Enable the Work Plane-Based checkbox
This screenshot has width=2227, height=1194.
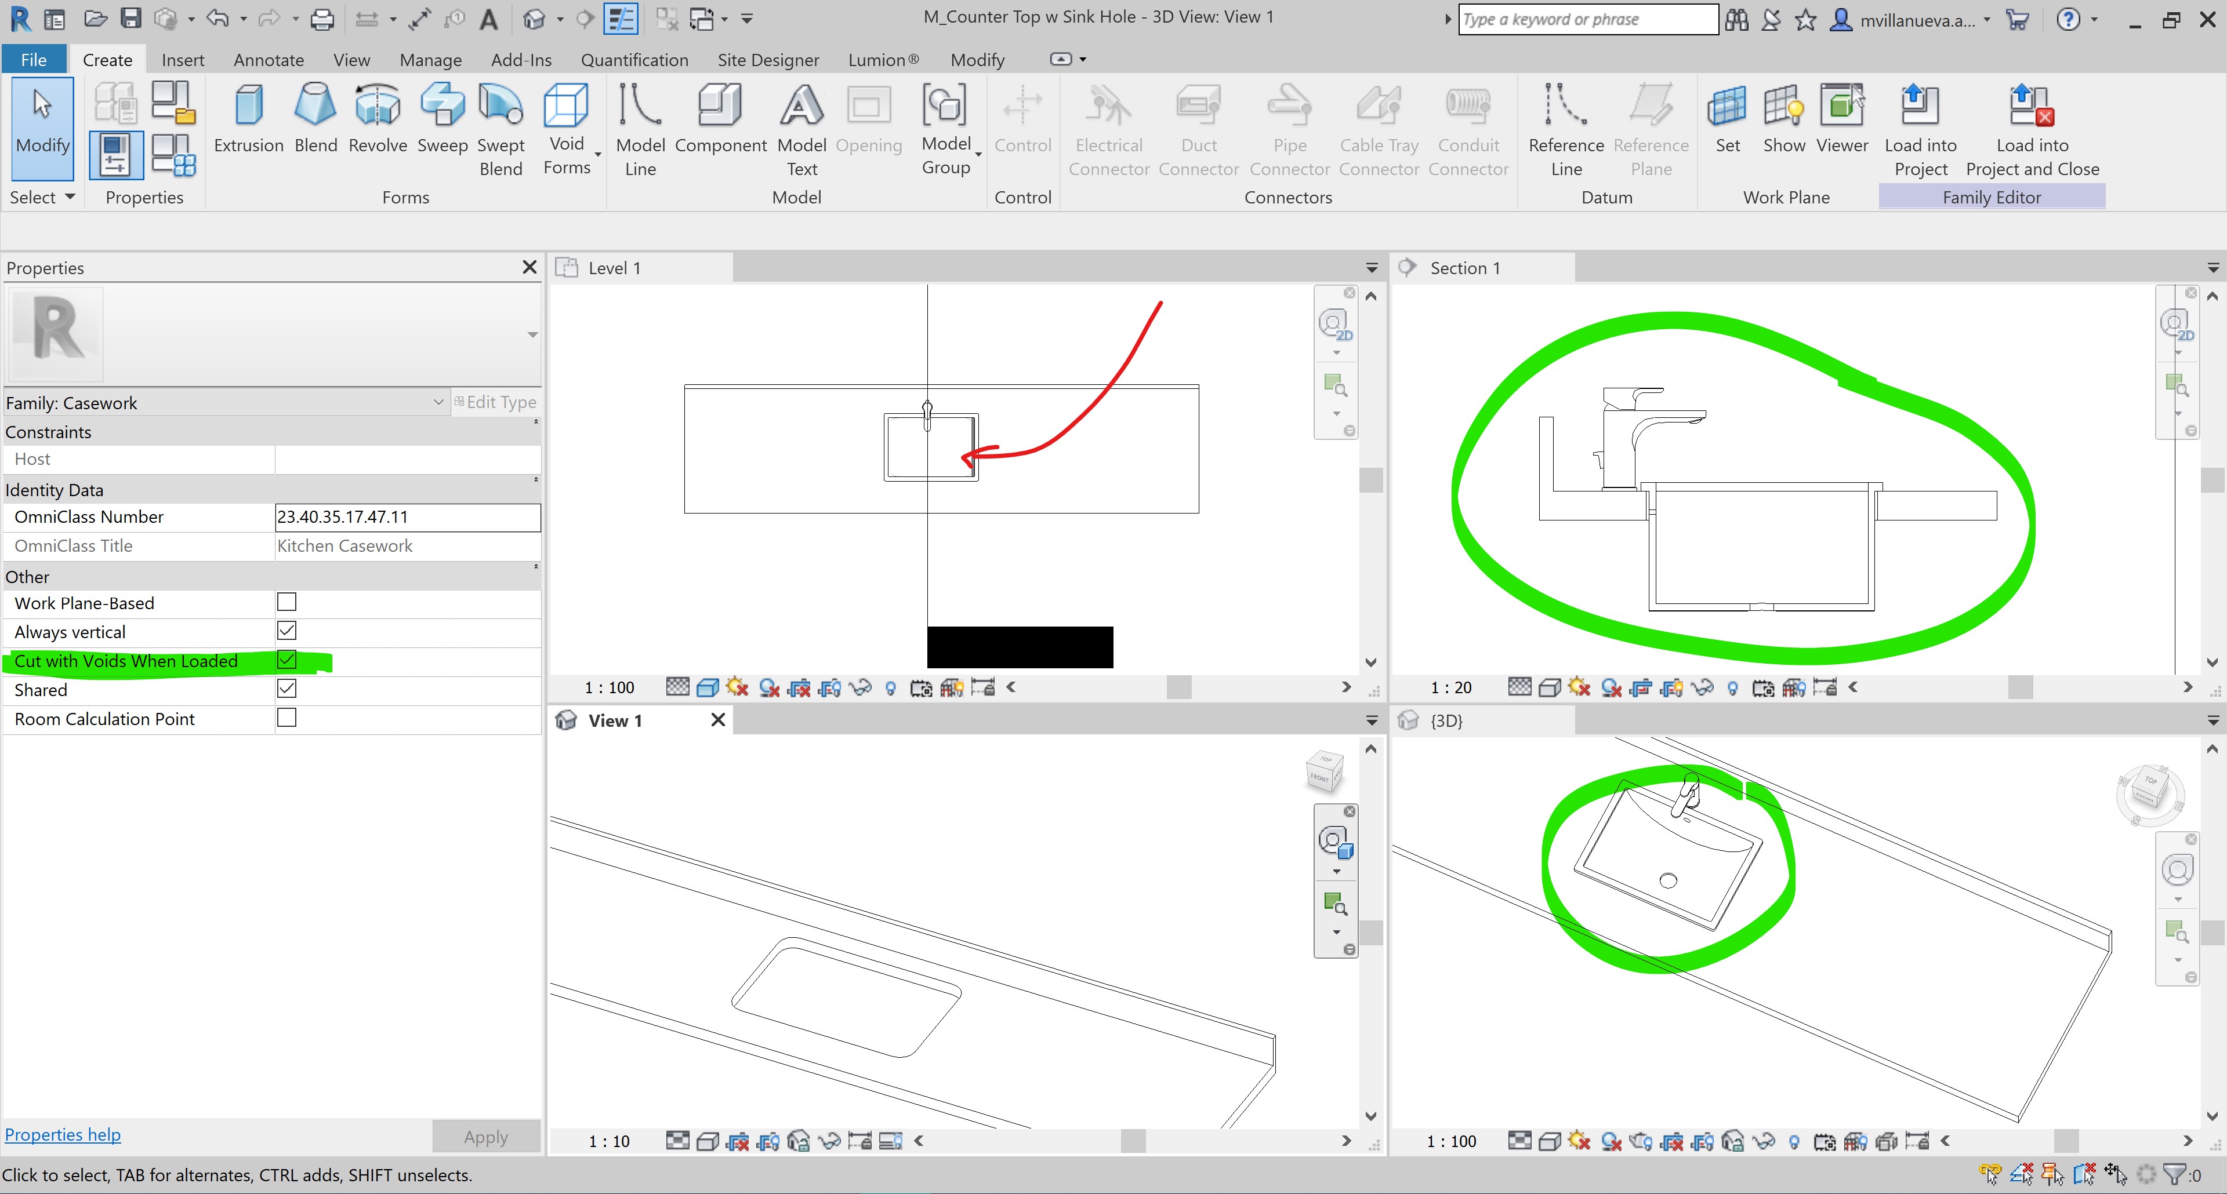point(286,602)
